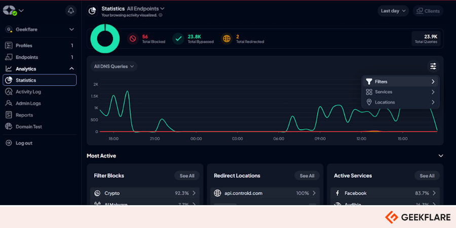The height and width of the screenshot is (228, 456).
Task: Click the 18:00 chart time label
Action: (x=113, y=139)
